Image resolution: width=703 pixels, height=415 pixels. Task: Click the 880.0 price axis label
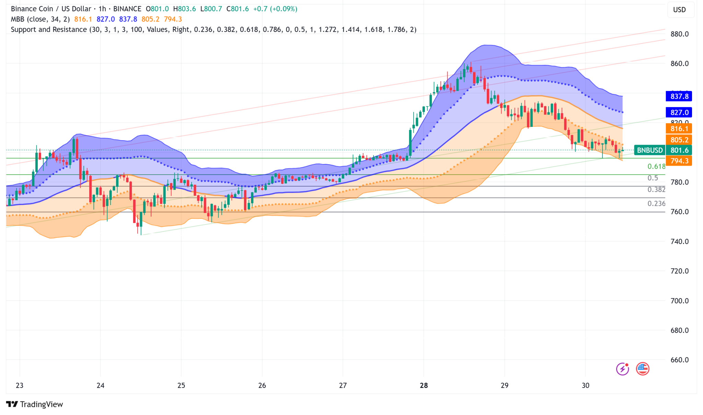pos(679,34)
